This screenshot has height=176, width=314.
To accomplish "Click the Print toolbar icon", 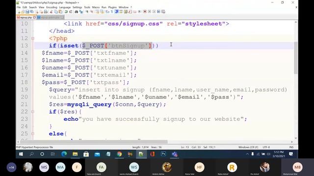I will tap(46, 12).
